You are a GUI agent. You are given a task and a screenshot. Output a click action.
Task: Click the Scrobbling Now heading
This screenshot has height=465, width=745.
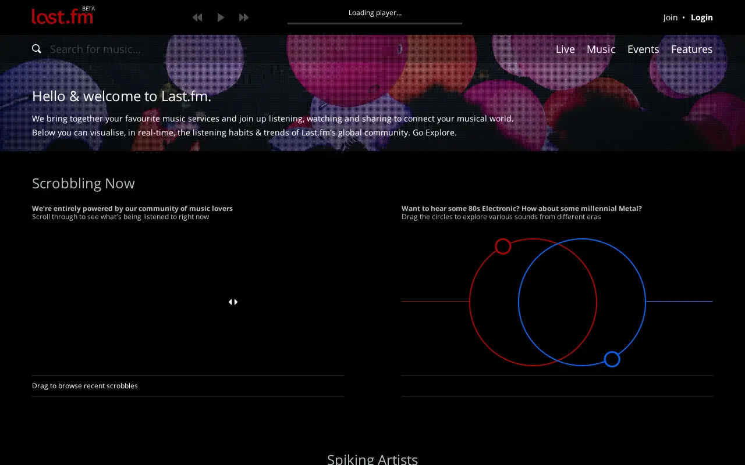click(83, 183)
